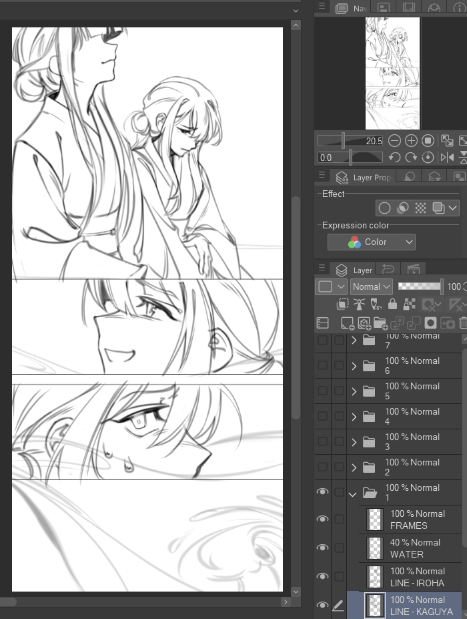Collapse layer folder 1
This screenshot has width=467, height=619.
click(353, 493)
